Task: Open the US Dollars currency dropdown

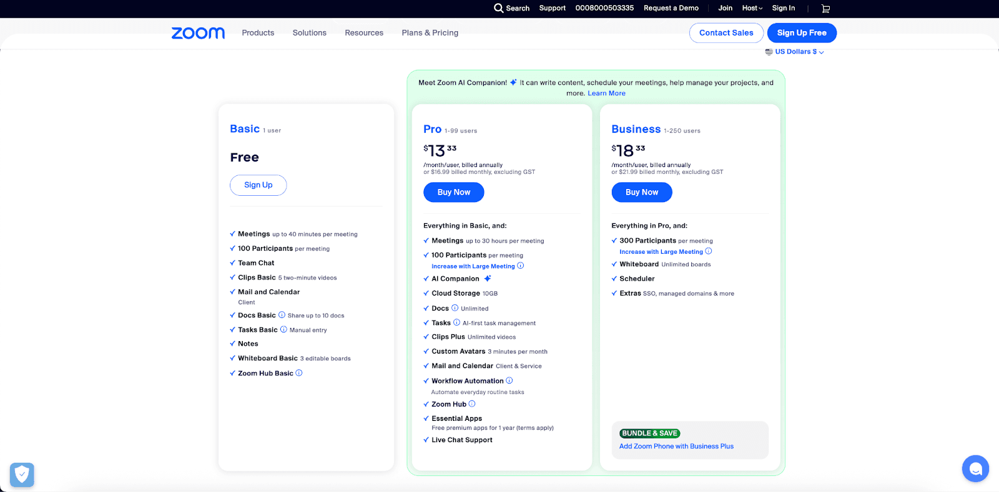Action: click(x=795, y=52)
